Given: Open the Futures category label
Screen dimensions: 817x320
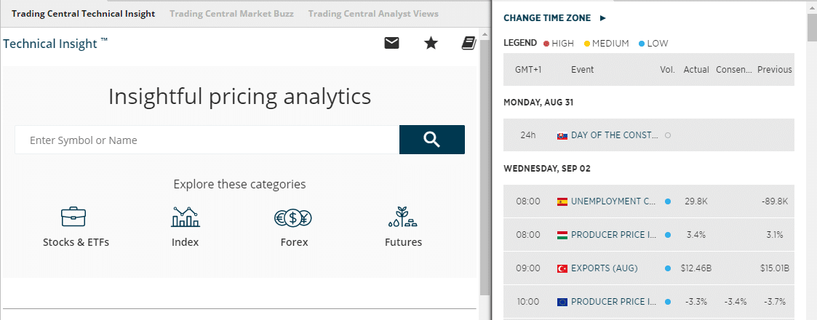Looking at the screenshot, I should tap(403, 242).
